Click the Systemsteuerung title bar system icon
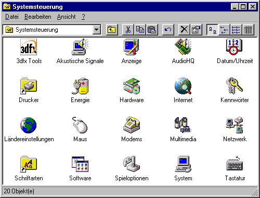The width and height of the screenshot is (260, 198). pos(7,7)
